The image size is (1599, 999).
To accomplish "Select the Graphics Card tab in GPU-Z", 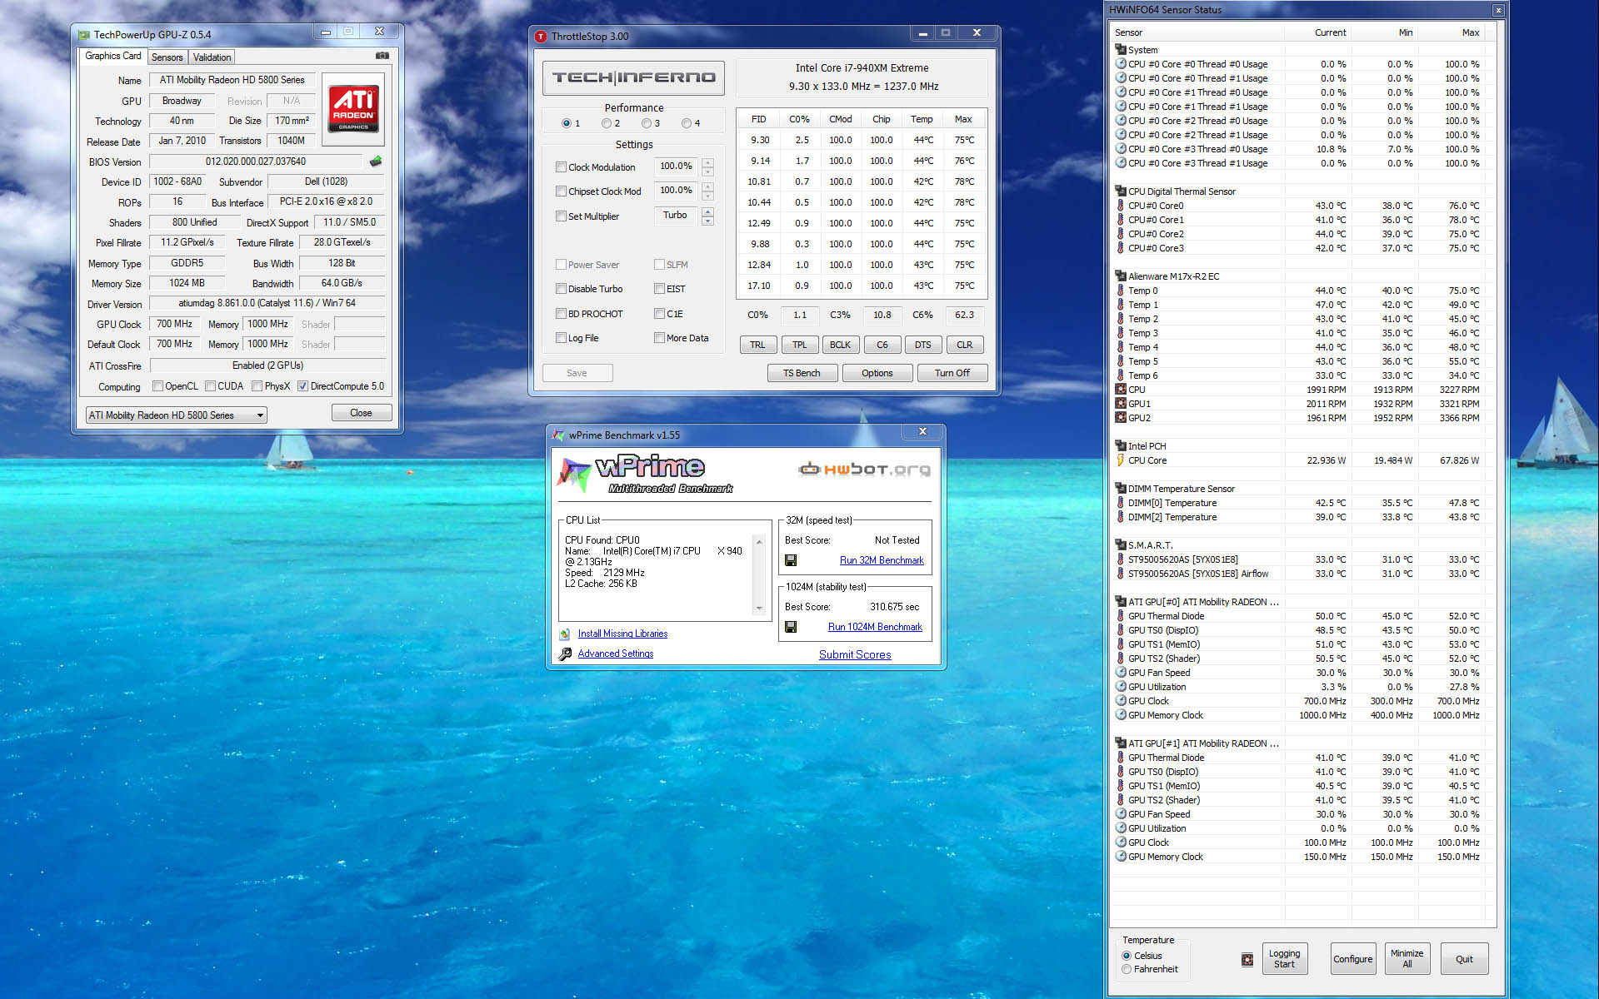I will click(x=113, y=56).
